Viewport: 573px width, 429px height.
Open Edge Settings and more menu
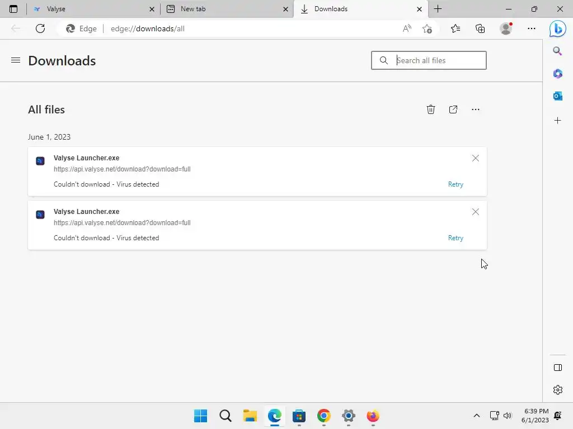click(532, 28)
